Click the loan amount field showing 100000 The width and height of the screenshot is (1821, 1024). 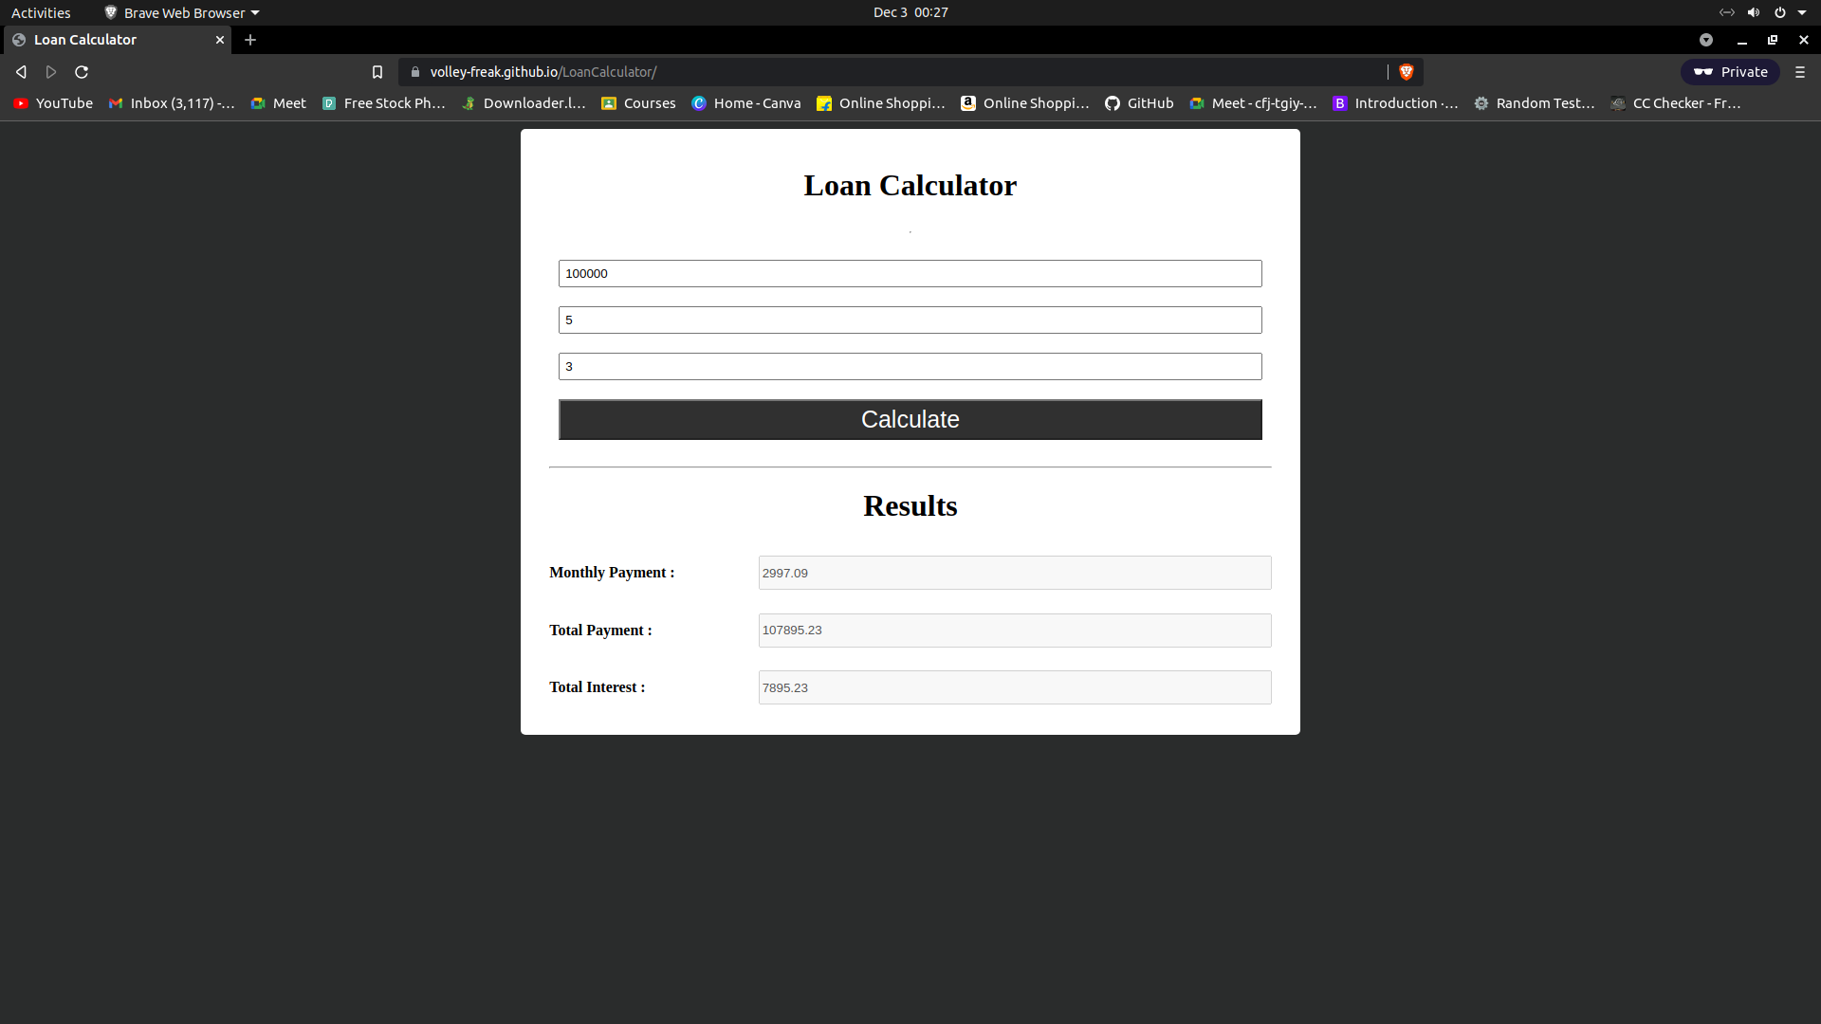click(910, 273)
